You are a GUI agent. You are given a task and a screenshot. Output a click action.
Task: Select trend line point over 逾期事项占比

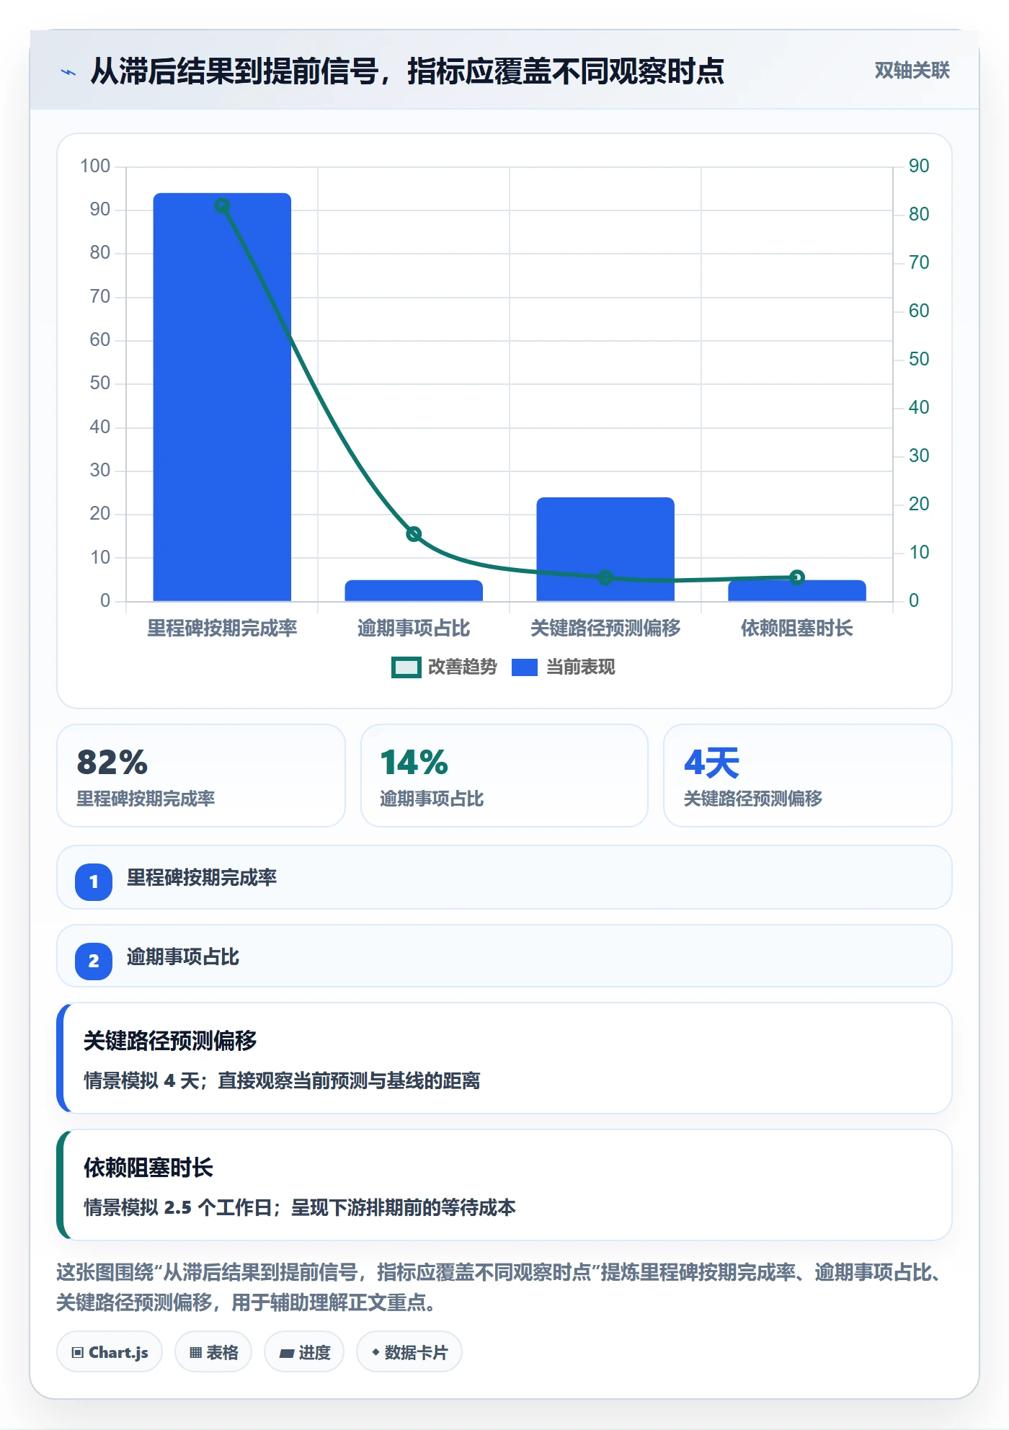coord(414,534)
